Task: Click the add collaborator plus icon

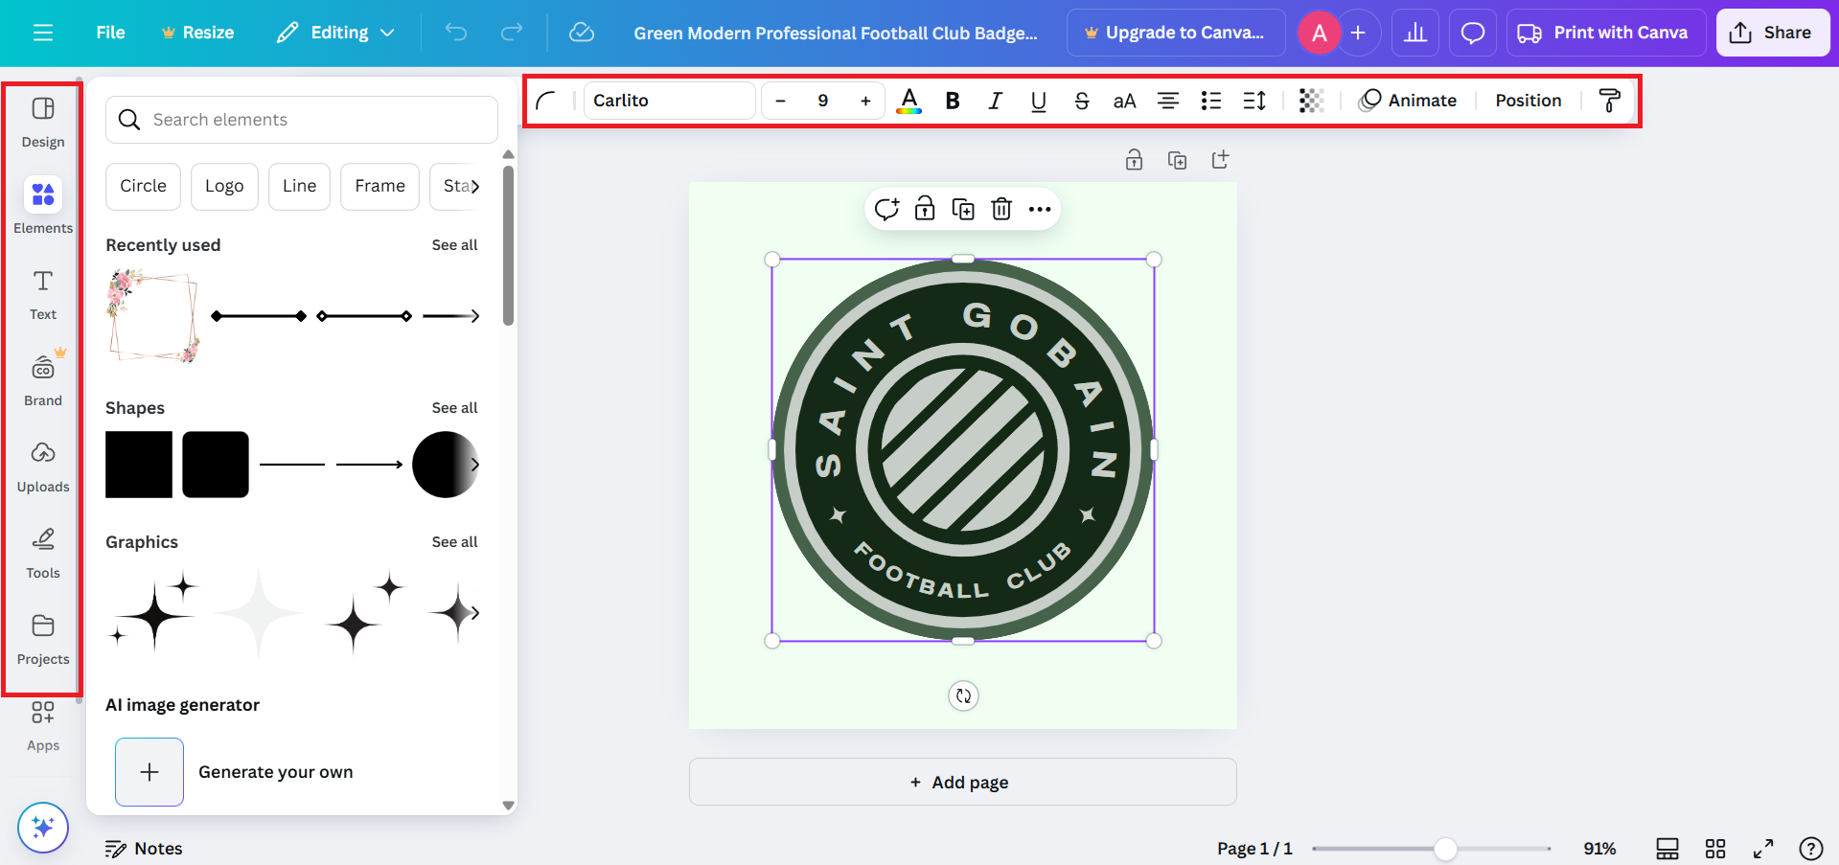Action: [x=1358, y=34]
